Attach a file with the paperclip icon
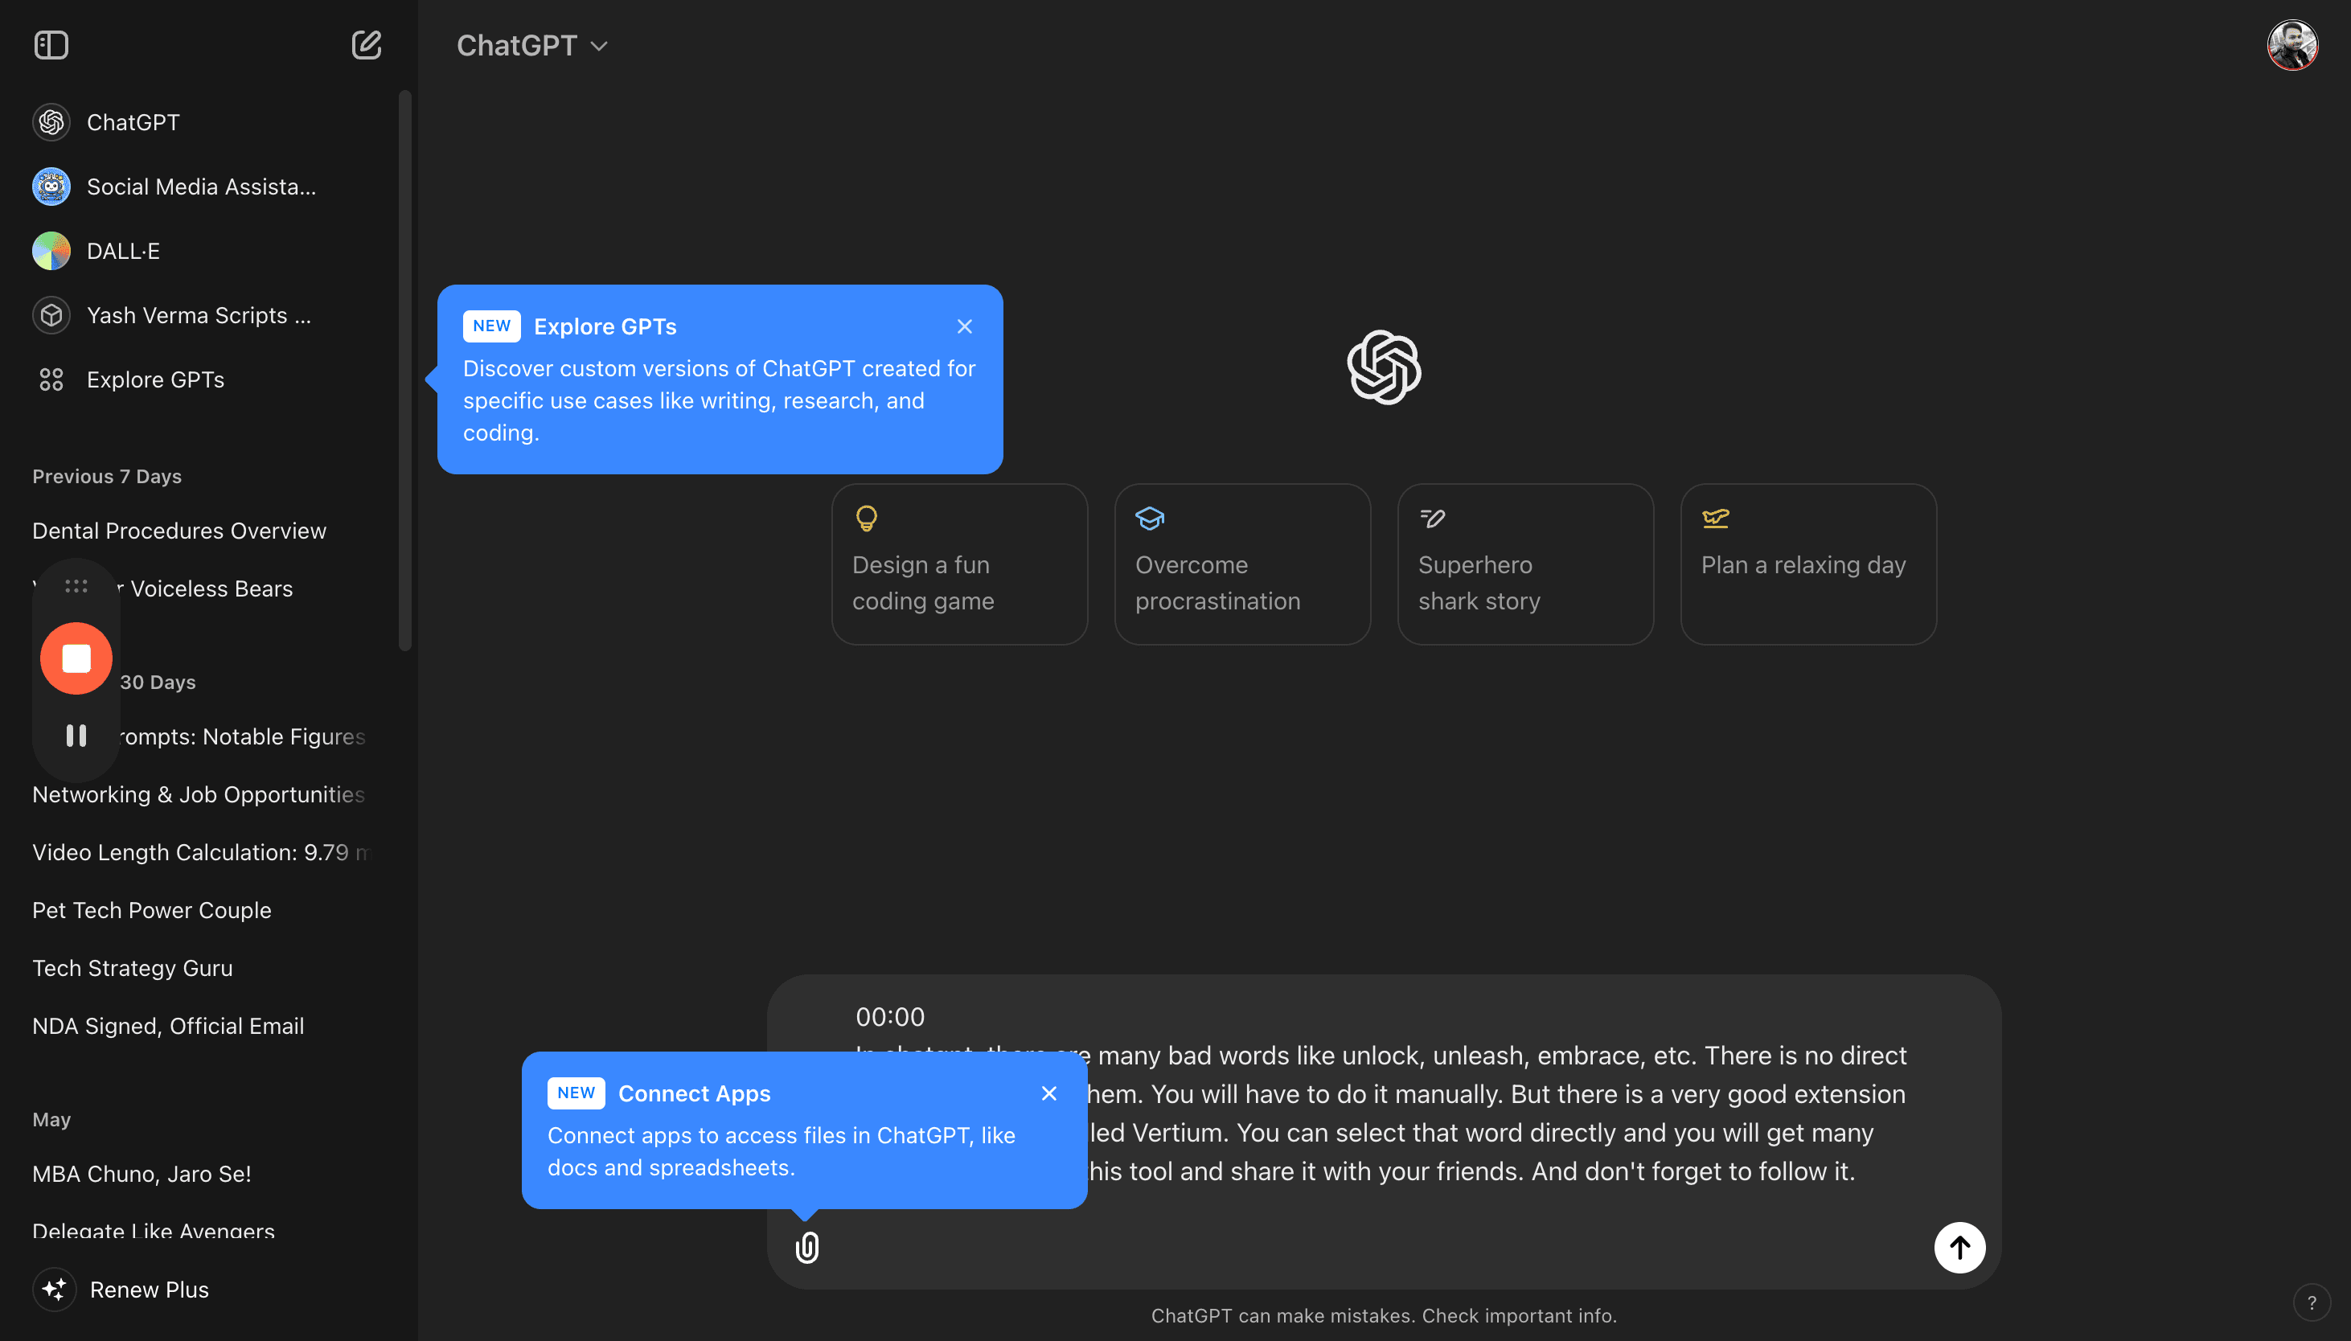Screen dimensions: 2351x1341 (806, 1248)
